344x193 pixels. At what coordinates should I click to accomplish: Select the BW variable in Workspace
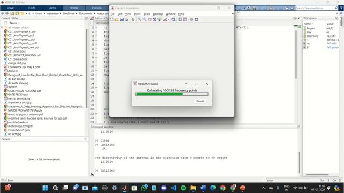pos(309,32)
